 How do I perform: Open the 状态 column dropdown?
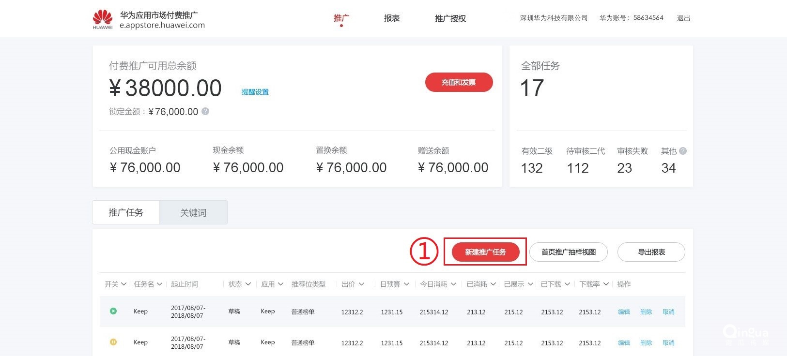tap(248, 284)
